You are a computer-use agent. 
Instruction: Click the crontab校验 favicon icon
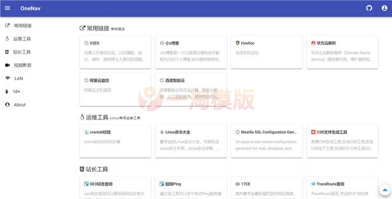pyautogui.click(x=86, y=132)
